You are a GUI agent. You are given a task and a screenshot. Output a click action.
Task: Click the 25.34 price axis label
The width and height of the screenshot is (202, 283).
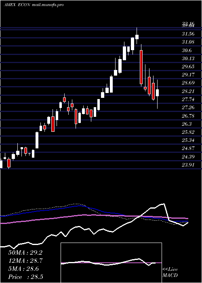pyautogui.click(x=188, y=140)
